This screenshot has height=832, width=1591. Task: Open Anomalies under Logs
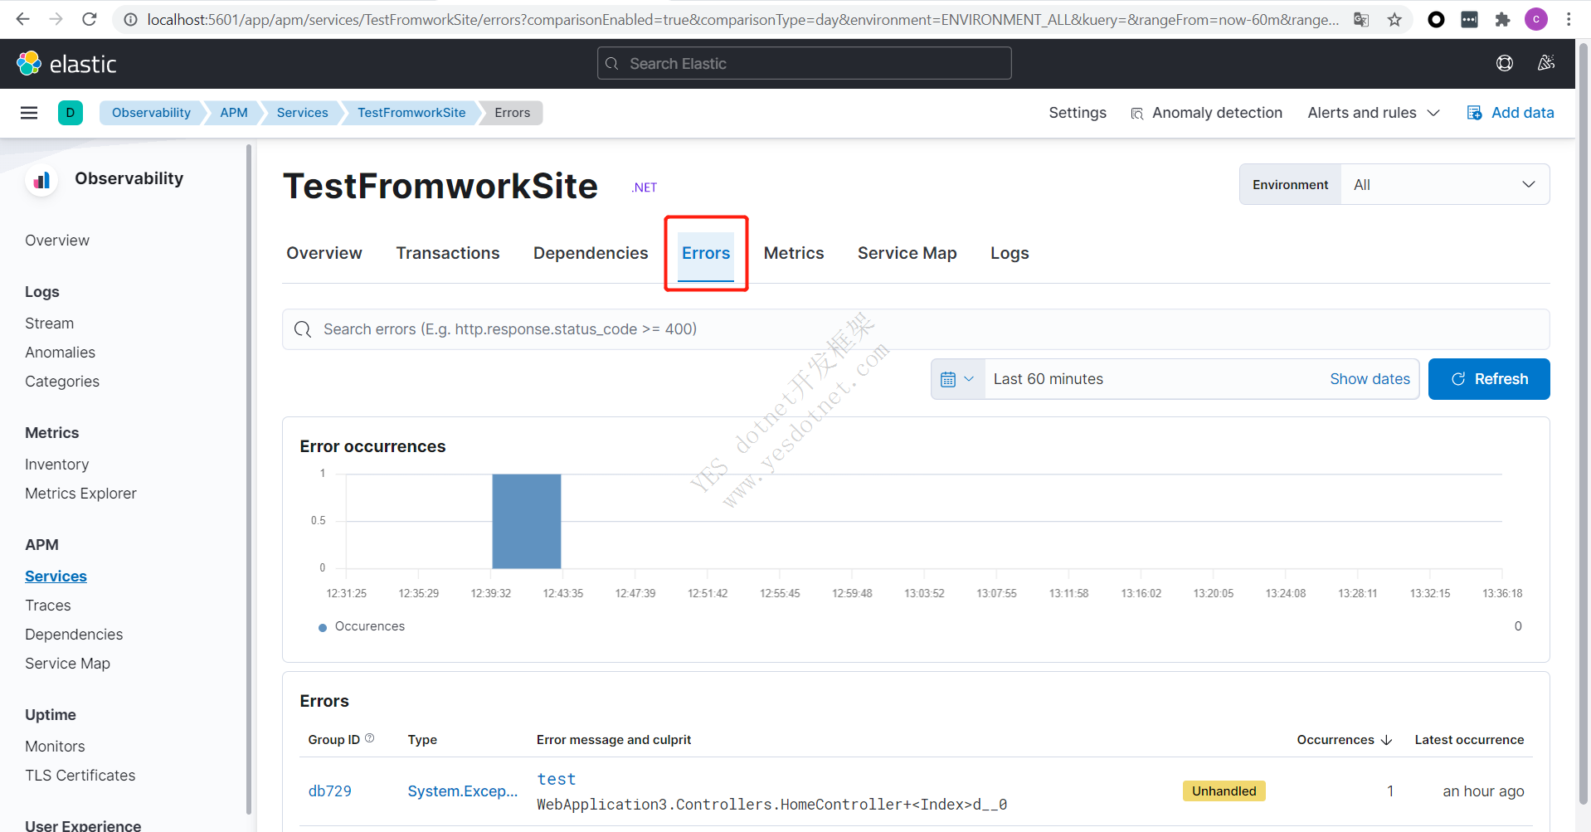[x=60, y=353]
